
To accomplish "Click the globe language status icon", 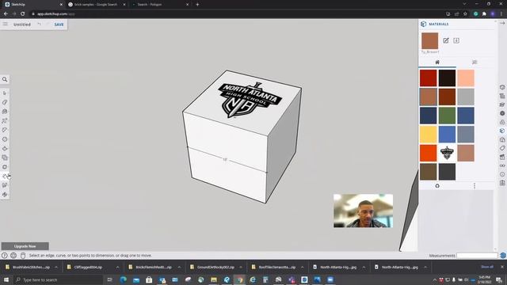I will tap(13, 255).
